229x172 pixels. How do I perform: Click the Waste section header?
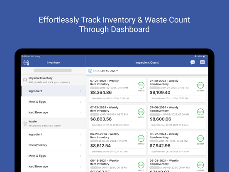53,123
